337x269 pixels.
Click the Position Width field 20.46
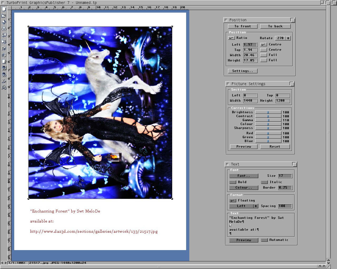(250, 55)
